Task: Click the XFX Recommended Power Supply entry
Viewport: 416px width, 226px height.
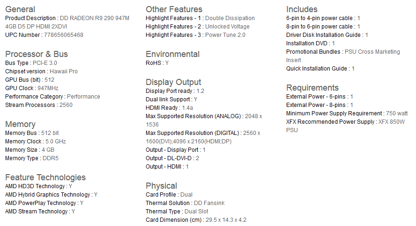Action: pos(345,126)
